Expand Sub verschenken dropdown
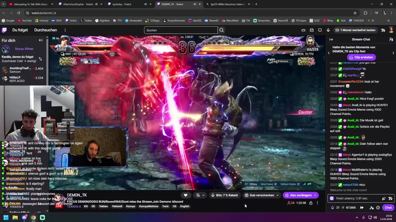This screenshot has height=222, width=396. 278,195
